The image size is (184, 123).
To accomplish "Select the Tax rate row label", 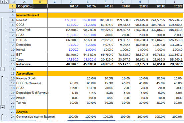I will 21,103.
